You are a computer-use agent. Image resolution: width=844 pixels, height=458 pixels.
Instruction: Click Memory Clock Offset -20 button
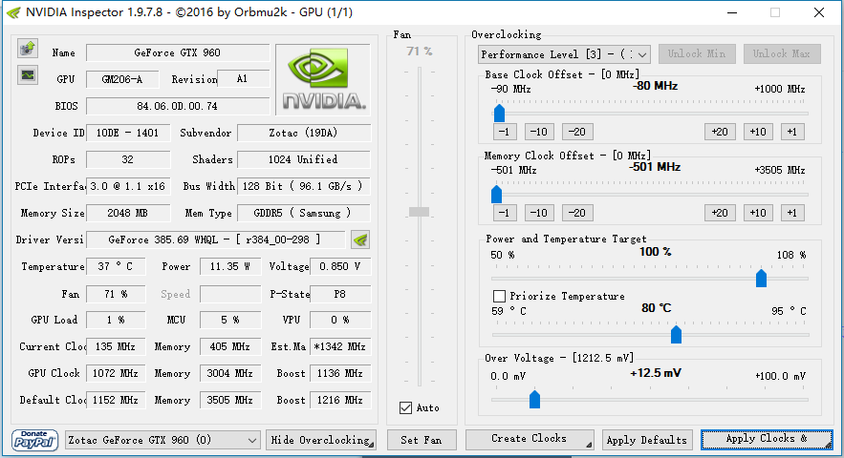click(x=577, y=213)
